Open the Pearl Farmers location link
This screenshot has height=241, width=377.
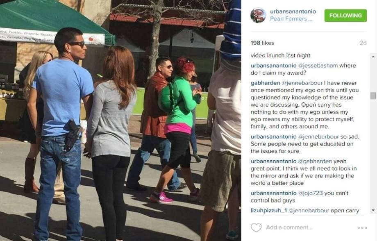(x=291, y=19)
